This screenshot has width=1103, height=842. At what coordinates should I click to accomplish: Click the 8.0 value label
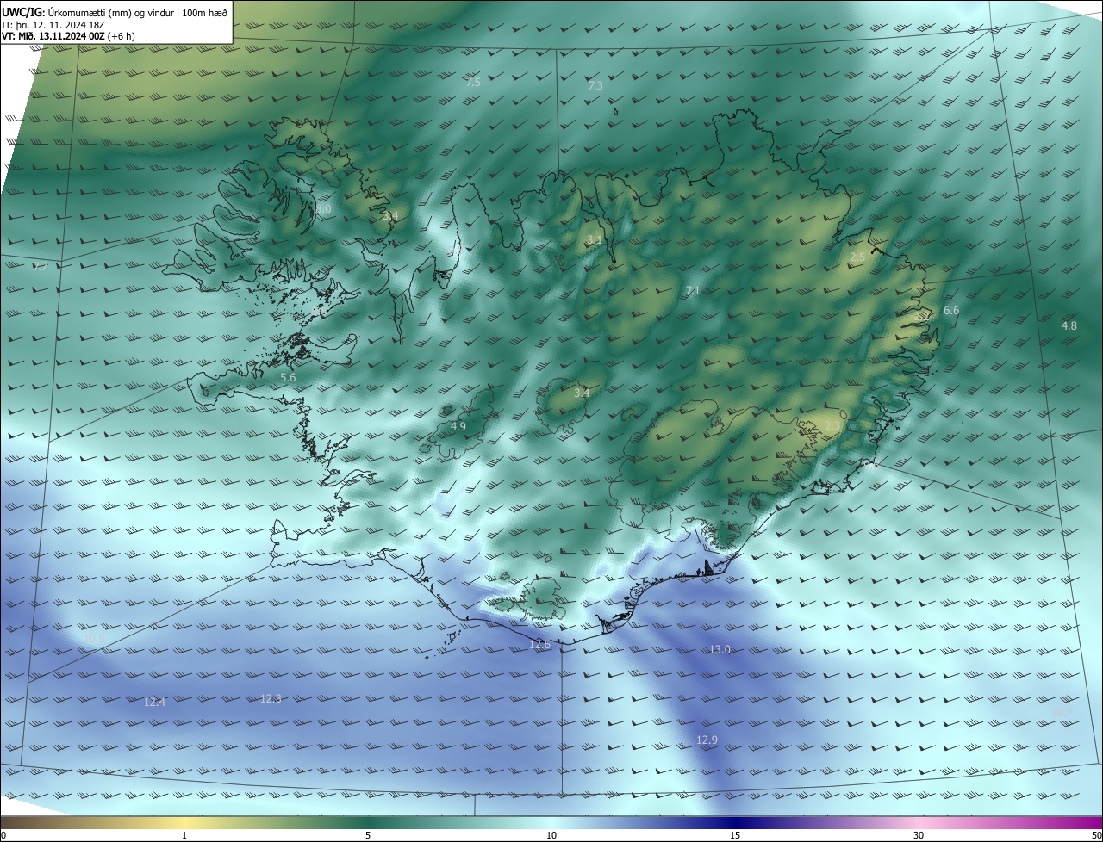(x=323, y=209)
